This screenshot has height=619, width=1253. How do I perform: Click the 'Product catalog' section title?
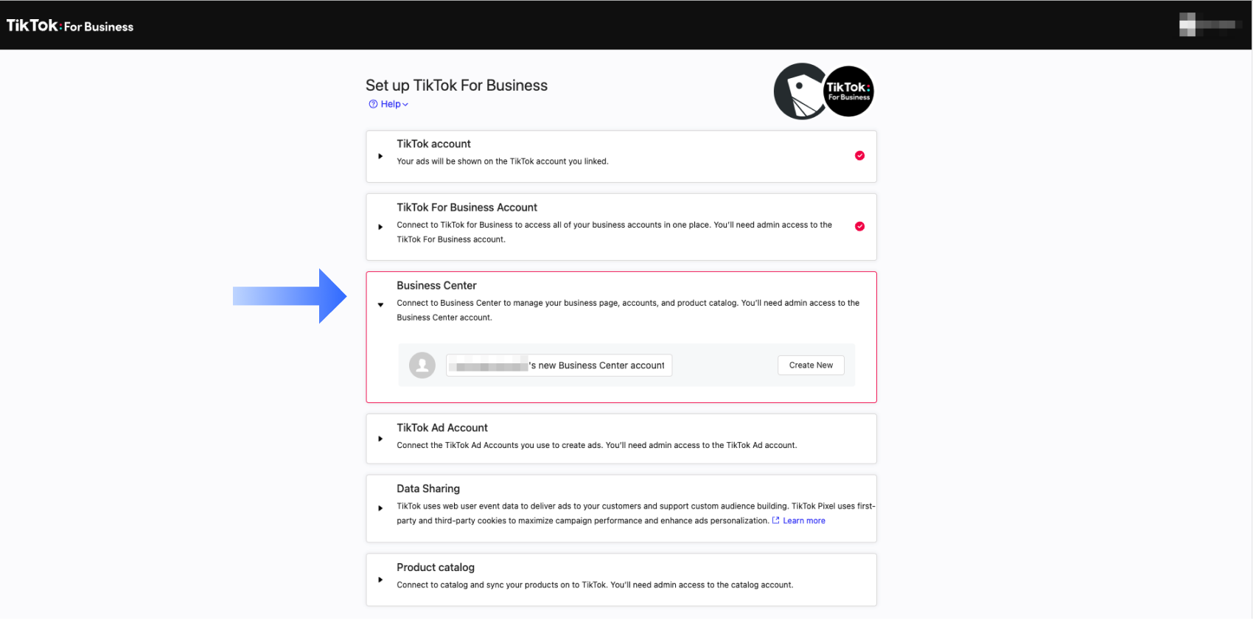coord(436,567)
